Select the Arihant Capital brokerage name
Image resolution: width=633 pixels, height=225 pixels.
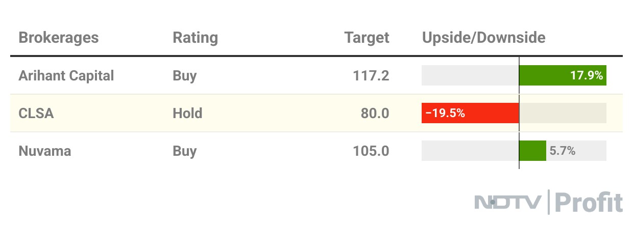[x=66, y=76]
